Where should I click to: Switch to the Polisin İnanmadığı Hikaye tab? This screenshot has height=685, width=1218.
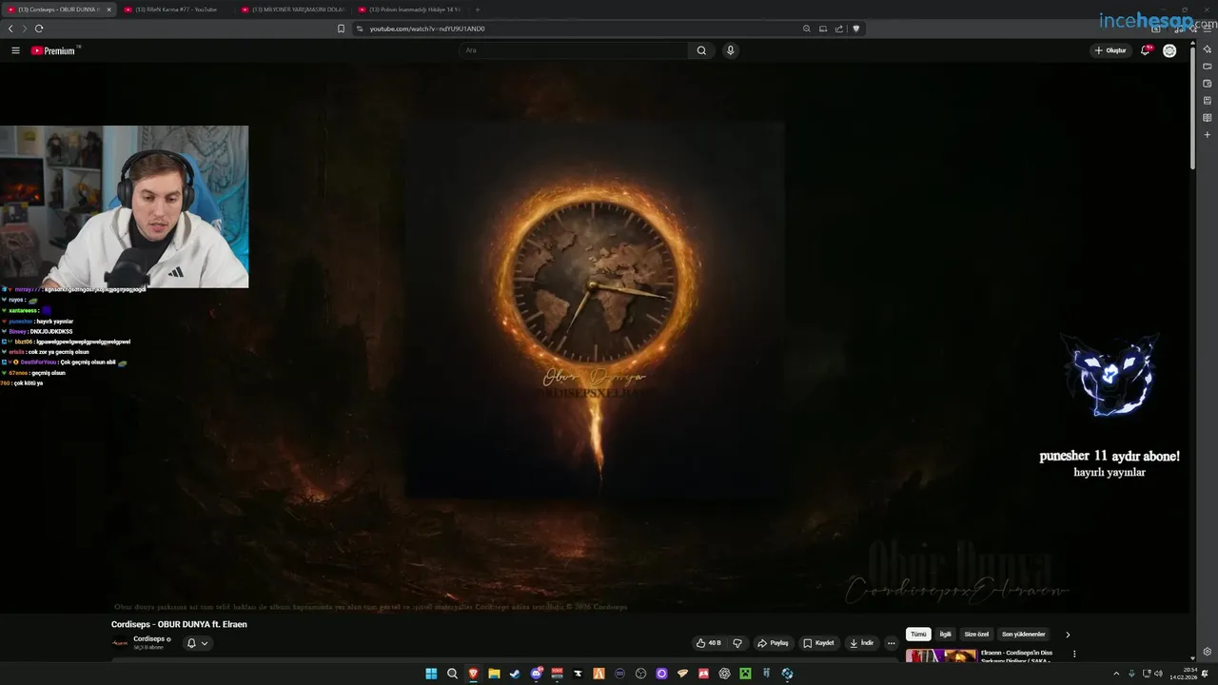410,10
